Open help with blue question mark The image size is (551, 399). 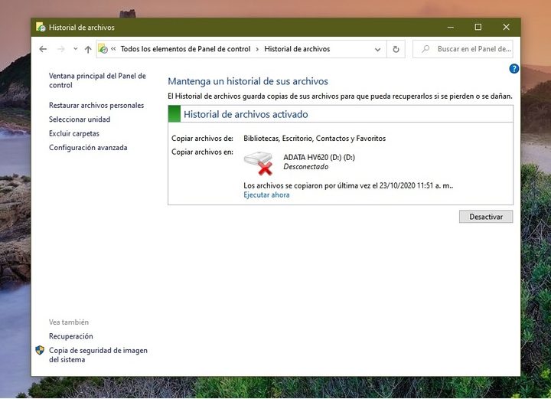pos(514,69)
